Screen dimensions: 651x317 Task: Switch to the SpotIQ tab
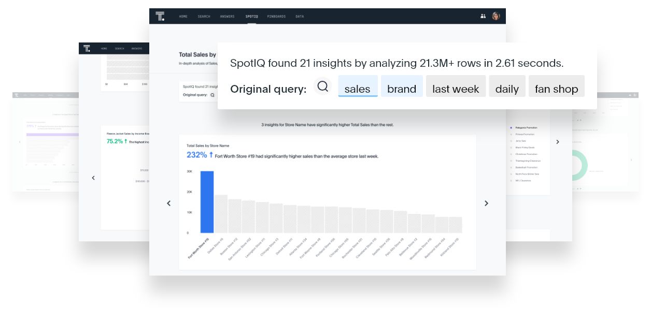pos(251,17)
